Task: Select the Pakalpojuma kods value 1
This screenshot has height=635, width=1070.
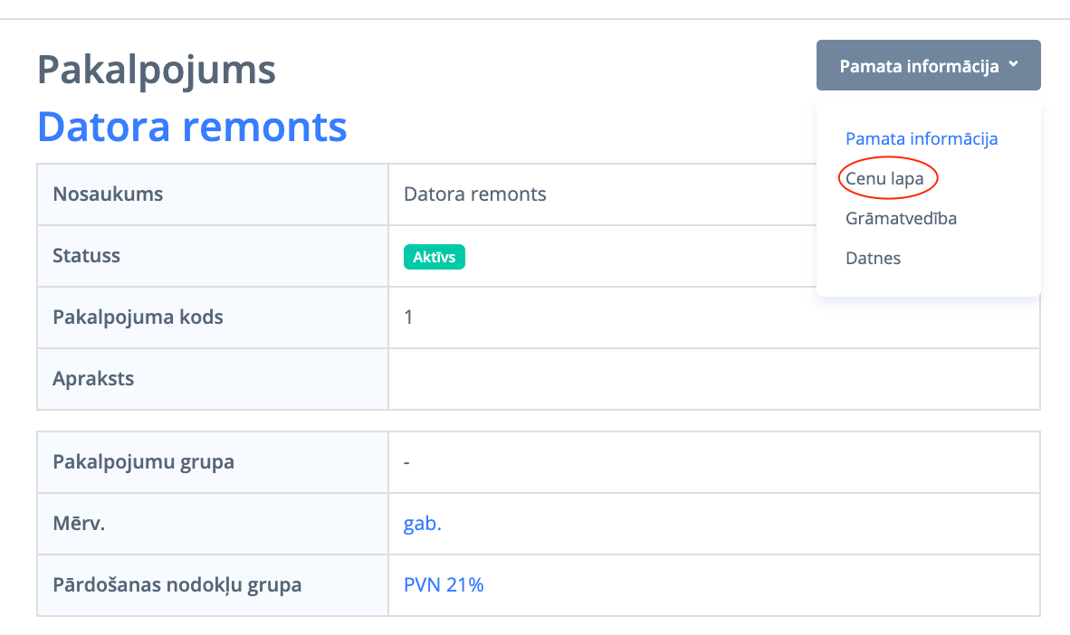Action: point(408,317)
